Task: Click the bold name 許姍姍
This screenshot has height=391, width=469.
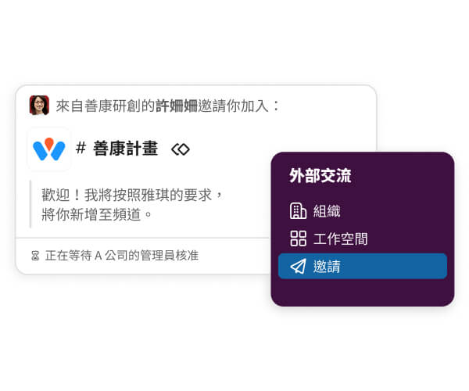Action: tap(177, 106)
